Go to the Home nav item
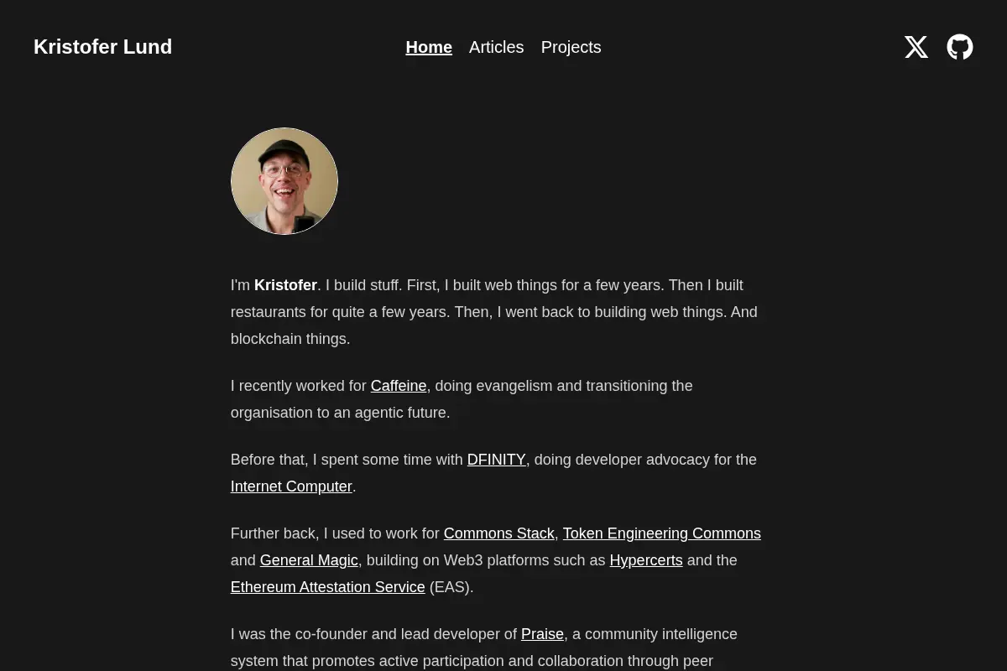The image size is (1007, 671). 429,47
